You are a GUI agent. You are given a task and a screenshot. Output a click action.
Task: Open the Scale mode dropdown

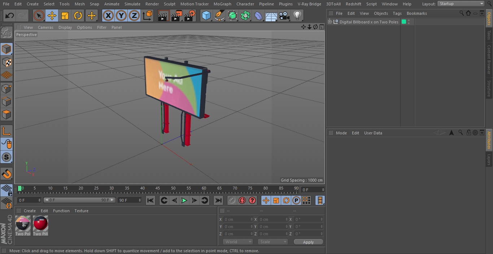point(272,242)
